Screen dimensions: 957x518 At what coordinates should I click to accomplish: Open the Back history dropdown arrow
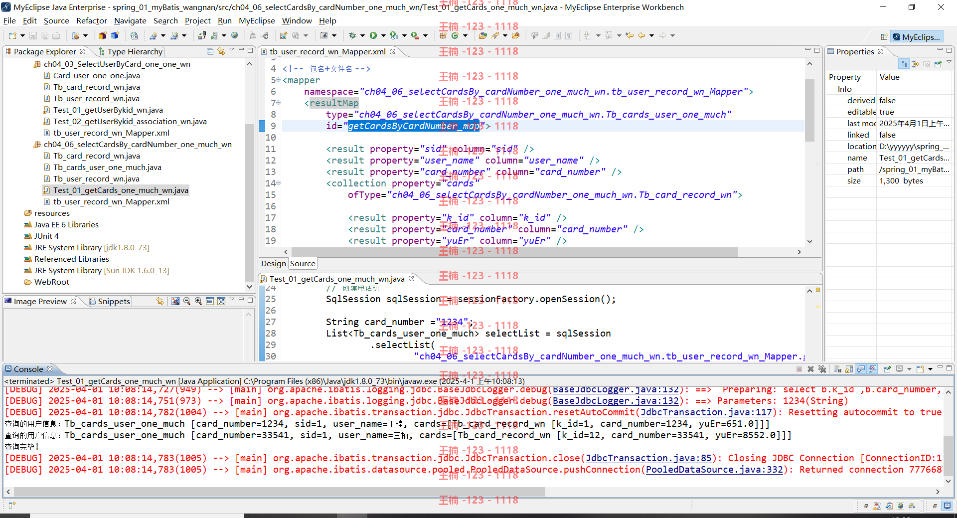651,35
